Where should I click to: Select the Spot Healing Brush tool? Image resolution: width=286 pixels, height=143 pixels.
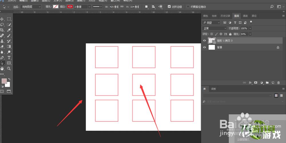click(2, 36)
